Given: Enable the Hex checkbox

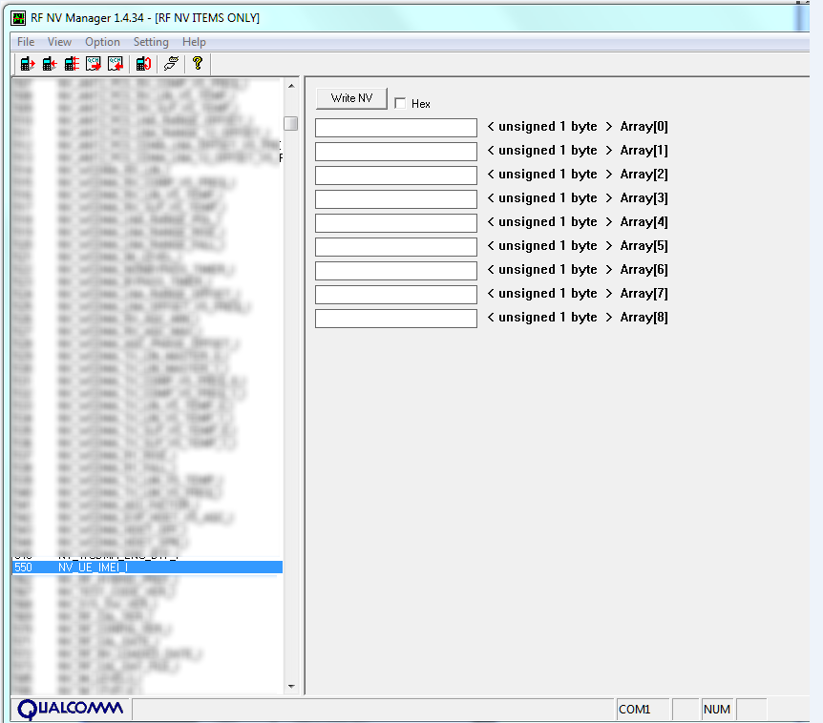Looking at the screenshot, I should click(x=400, y=103).
